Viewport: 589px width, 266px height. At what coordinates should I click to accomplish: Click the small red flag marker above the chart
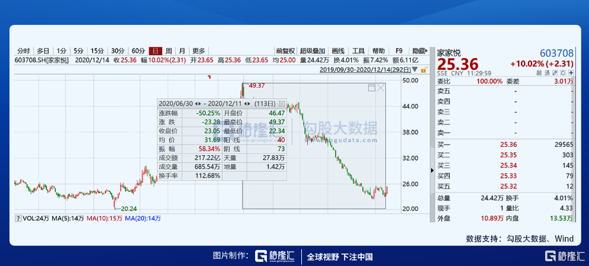point(210,77)
